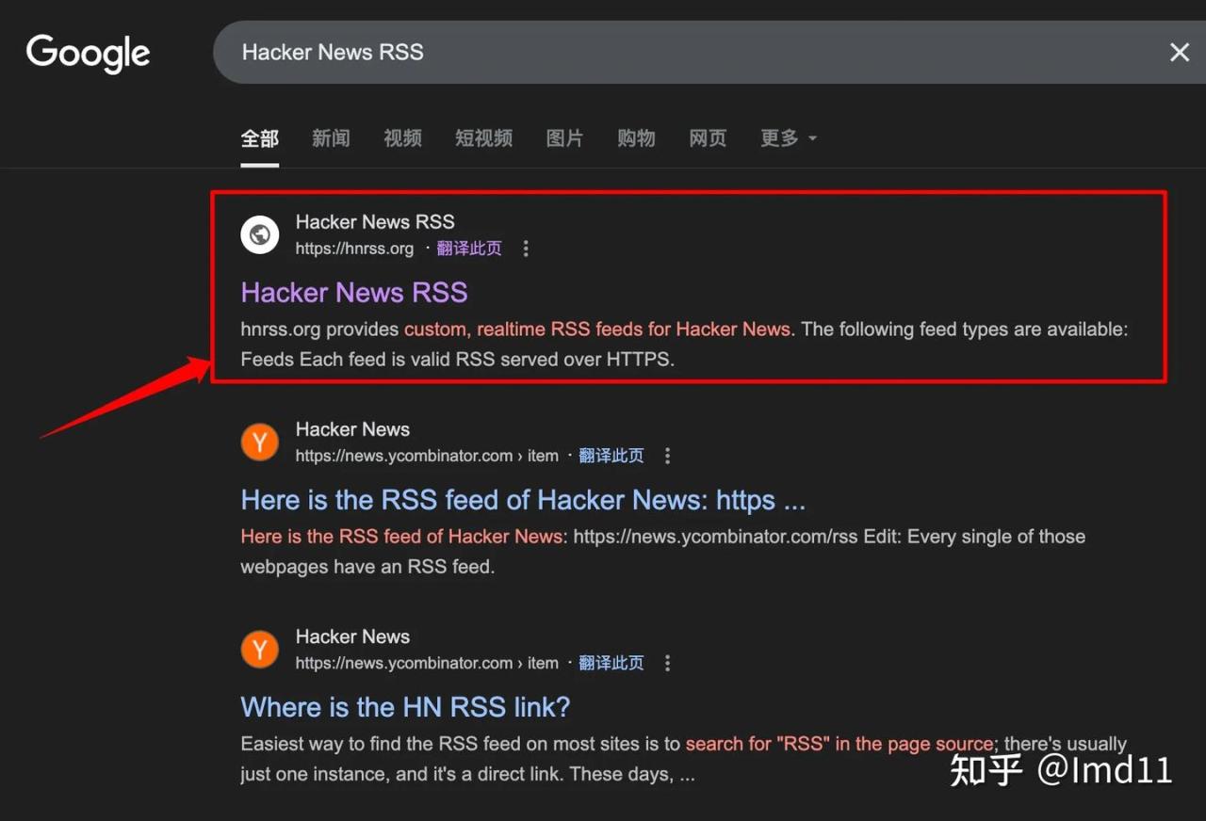Expand the 更多 dropdown filter

click(788, 138)
